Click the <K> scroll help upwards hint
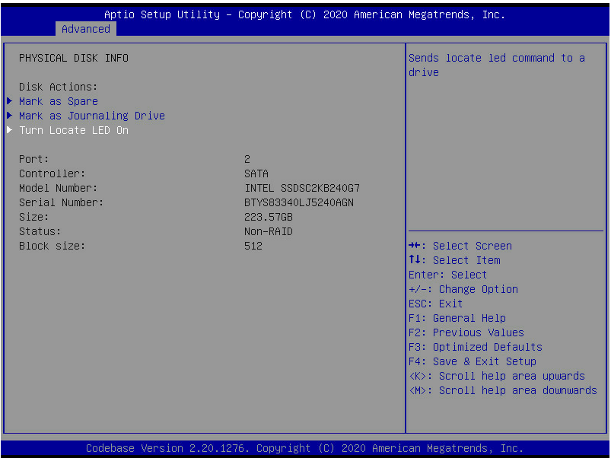Viewport: 611px width, 458px height. coord(497,376)
